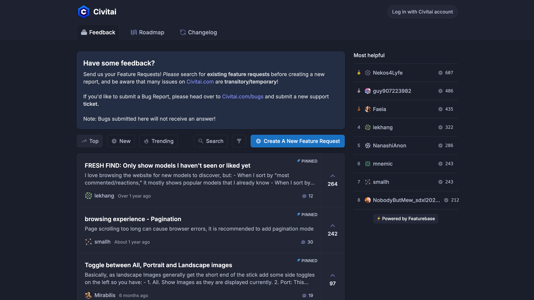Upvote the FRESH FIND feature request

332,175
